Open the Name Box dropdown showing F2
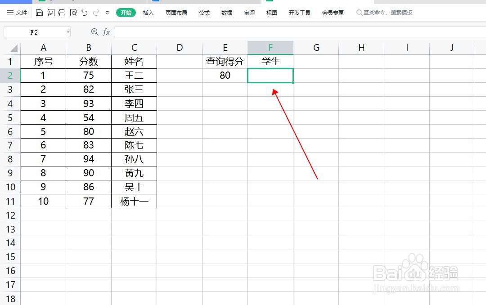Screen dimensions: 486x305 pos(68,32)
